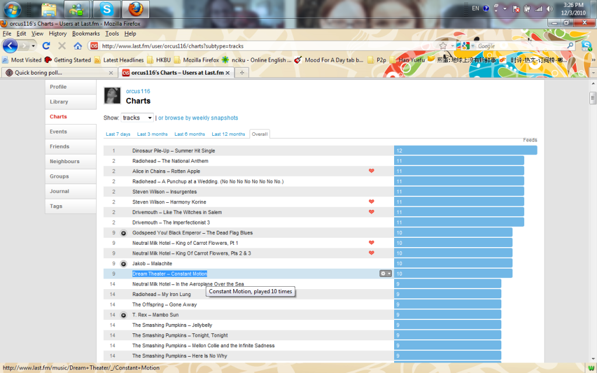Switch to Quick boring poll browser tab
The height and width of the screenshot is (373, 597).
click(59, 73)
